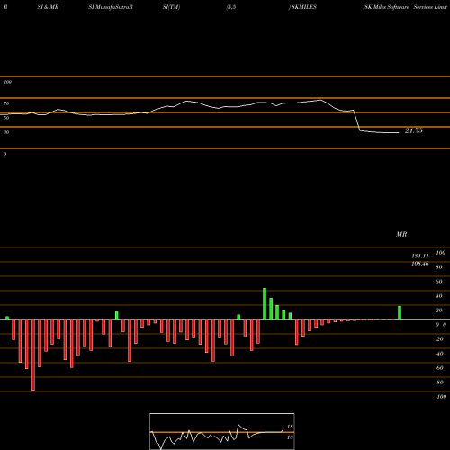Click the 131.11 value in MR panel
The height and width of the screenshot is (450, 450).
(x=420, y=256)
